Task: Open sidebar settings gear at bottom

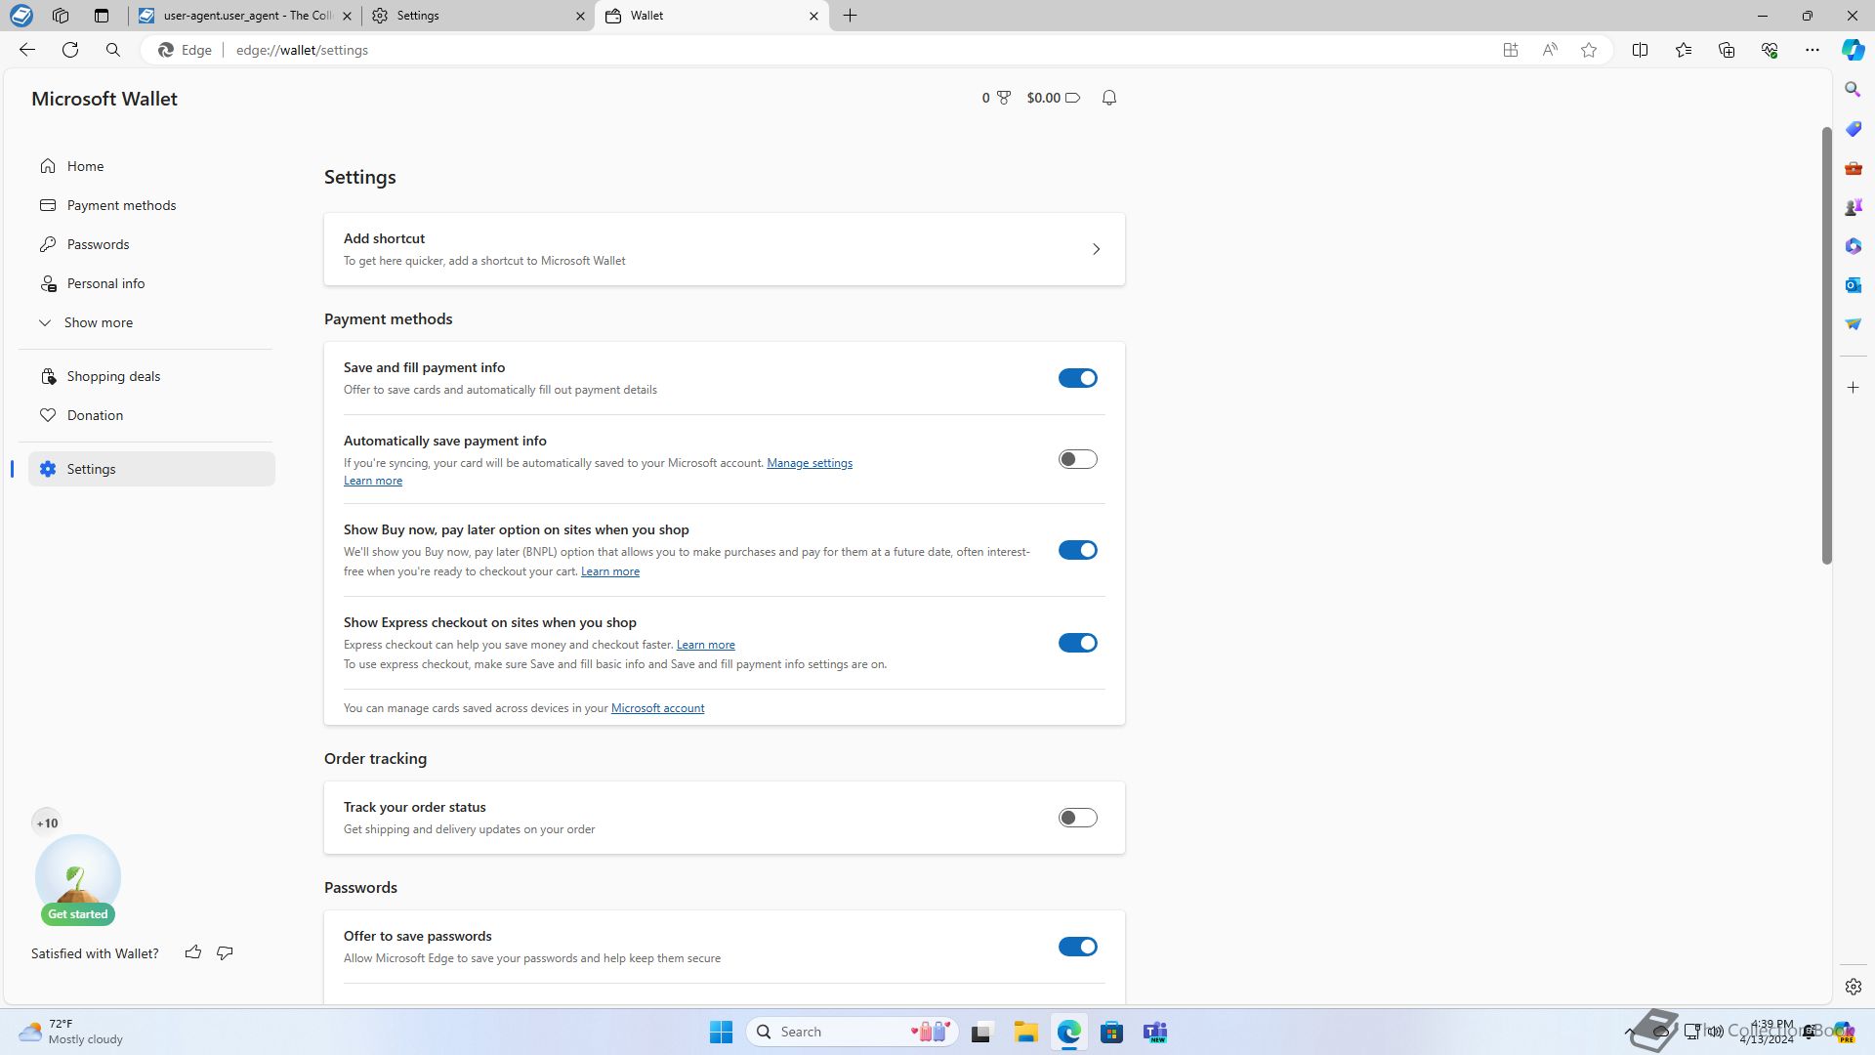Action: (1853, 987)
